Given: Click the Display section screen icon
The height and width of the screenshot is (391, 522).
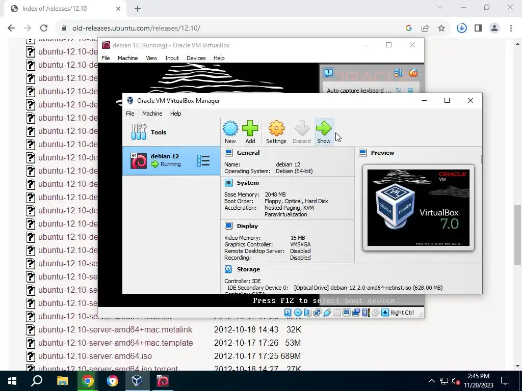Looking at the screenshot, I should (x=229, y=226).
